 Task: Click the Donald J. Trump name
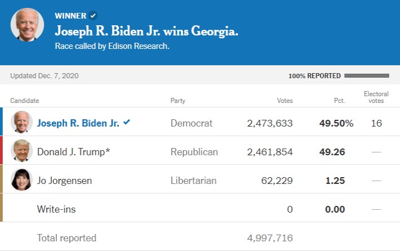tap(73, 152)
